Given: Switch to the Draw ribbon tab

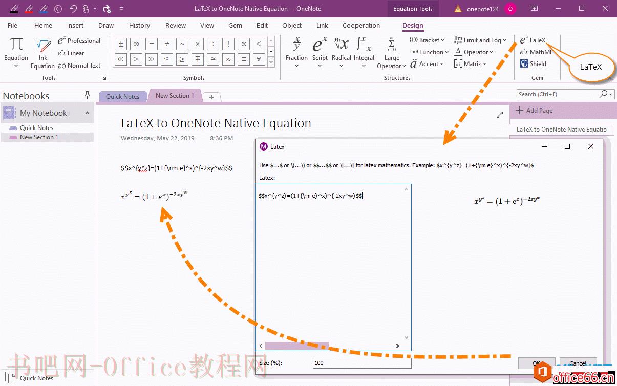Looking at the screenshot, I should [x=106, y=25].
